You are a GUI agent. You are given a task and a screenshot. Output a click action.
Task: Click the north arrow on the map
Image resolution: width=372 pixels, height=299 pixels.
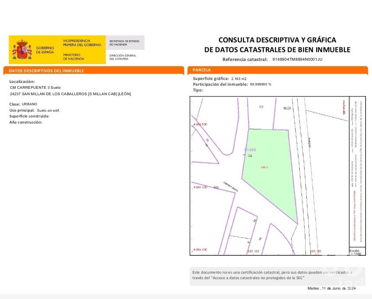coord(343,107)
